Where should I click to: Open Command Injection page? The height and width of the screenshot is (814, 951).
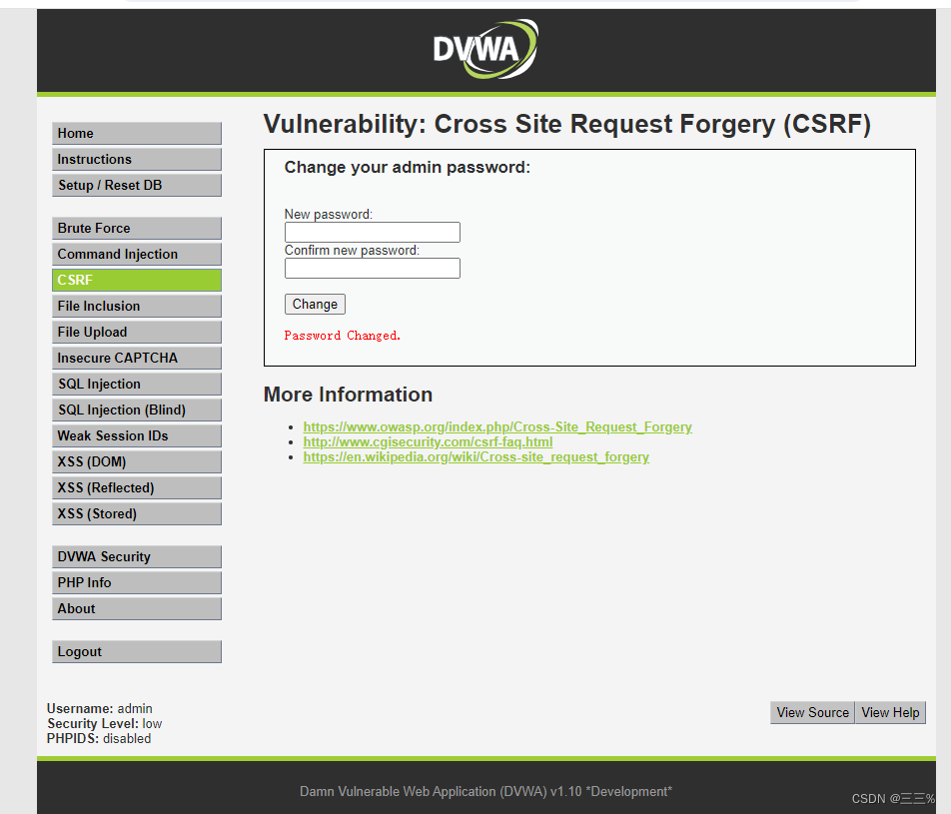[137, 255]
